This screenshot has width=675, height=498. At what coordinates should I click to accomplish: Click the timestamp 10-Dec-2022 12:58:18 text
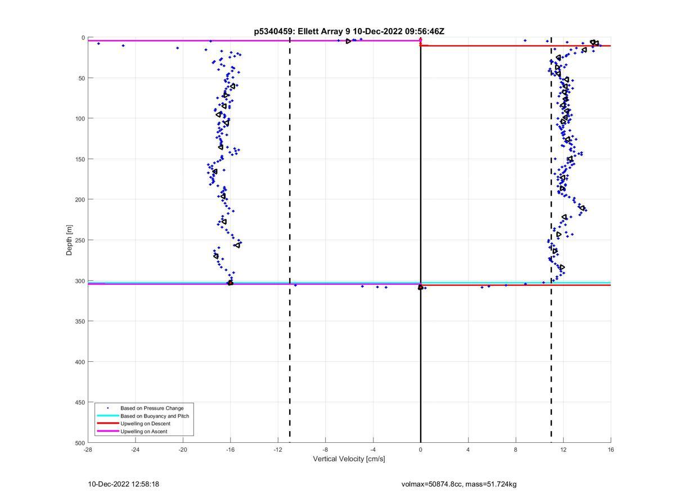tap(123, 484)
